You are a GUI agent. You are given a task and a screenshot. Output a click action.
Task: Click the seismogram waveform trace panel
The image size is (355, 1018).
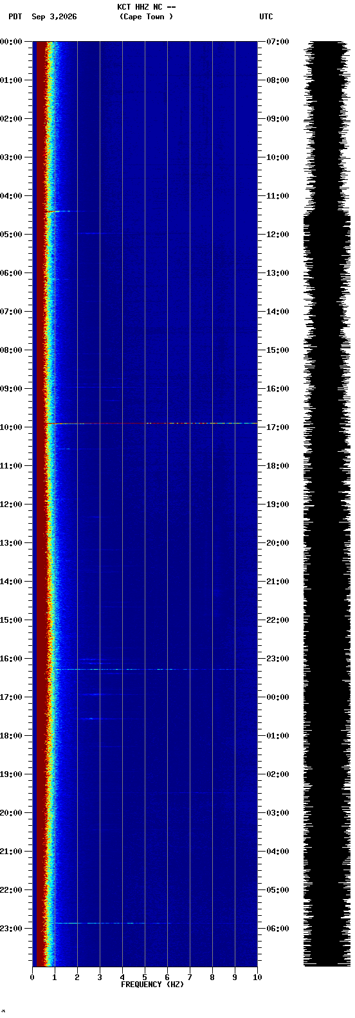327,504
